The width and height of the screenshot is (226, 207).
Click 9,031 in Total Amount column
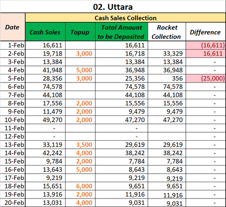tap(122, 202)
